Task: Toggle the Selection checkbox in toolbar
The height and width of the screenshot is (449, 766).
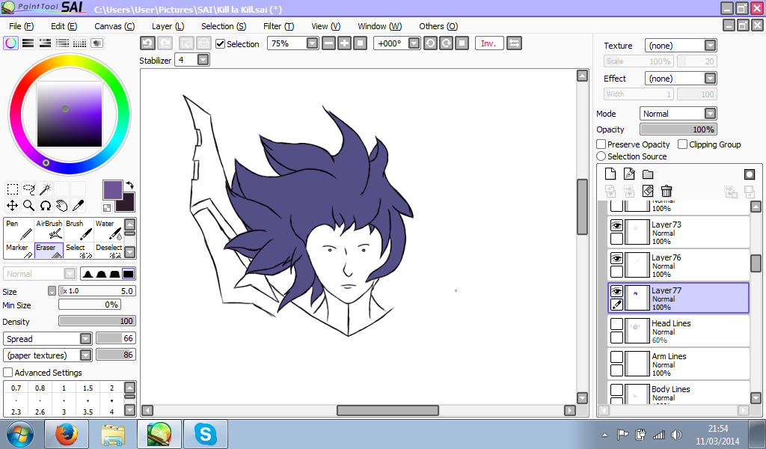Action: tap(221, 44)
